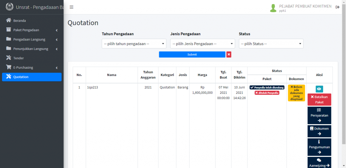Open the Tahun Pengadaan dropdown

134,44
